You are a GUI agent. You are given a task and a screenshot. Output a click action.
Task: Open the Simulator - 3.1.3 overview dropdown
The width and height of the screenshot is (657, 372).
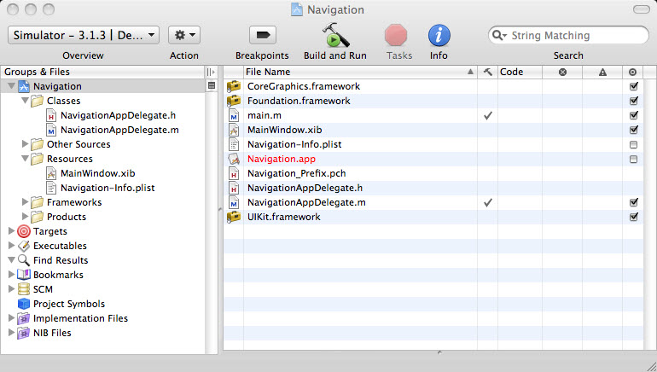tap(84, 35)
